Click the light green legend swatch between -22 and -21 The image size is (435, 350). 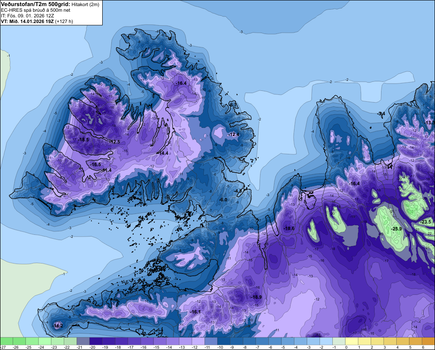click(70, 341)
